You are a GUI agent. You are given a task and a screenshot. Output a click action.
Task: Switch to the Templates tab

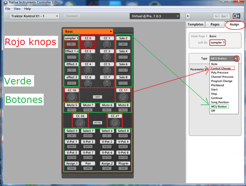[x=195, y=24]
